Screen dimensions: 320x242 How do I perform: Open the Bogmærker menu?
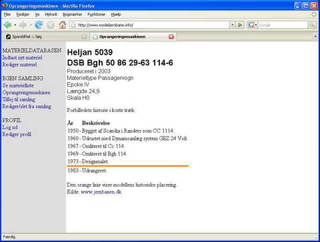[72, 15]
